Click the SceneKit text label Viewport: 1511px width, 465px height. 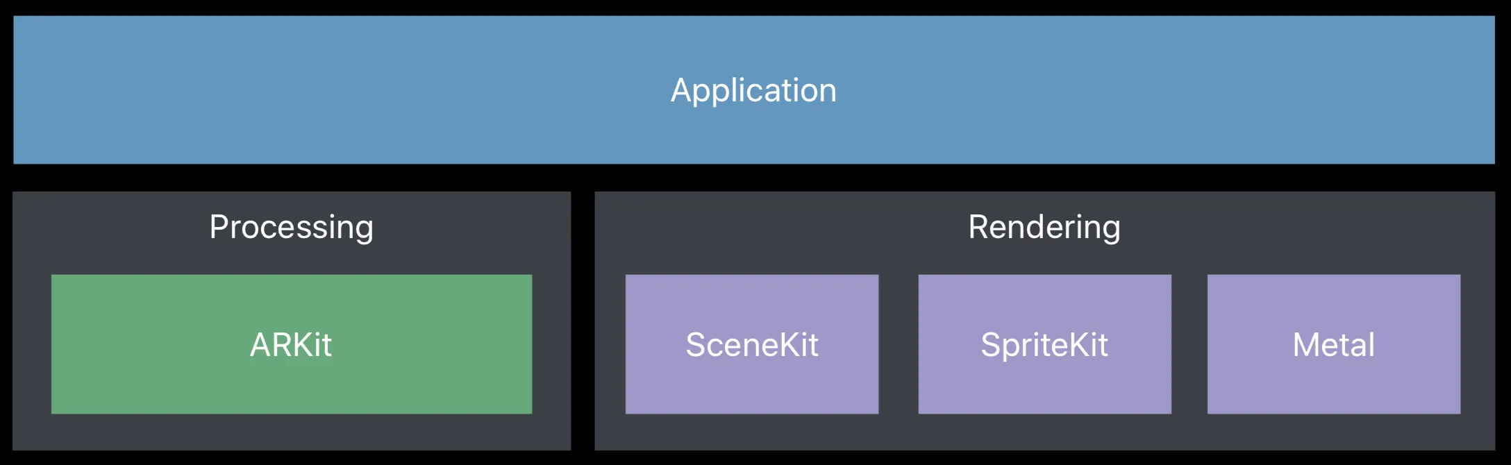pyautogui.click(x=751, y=345)
